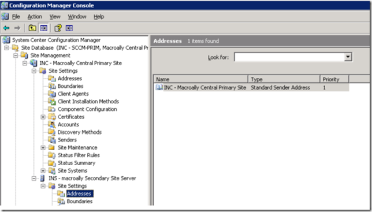Collapse INC - Macroally Central Primary Site node
The height and width of the screenshot is (212, 372).
[25, 63]
